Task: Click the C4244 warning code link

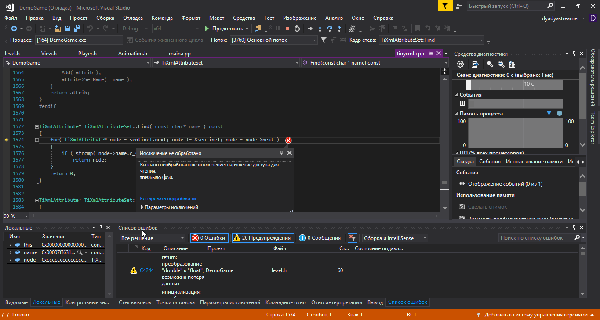Action: [147, 270]
